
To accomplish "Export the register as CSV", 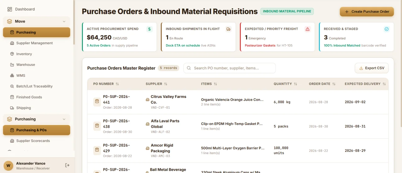I will (x=372, y=68).
